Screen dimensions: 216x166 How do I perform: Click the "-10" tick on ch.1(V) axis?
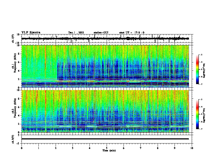point(18,43)
